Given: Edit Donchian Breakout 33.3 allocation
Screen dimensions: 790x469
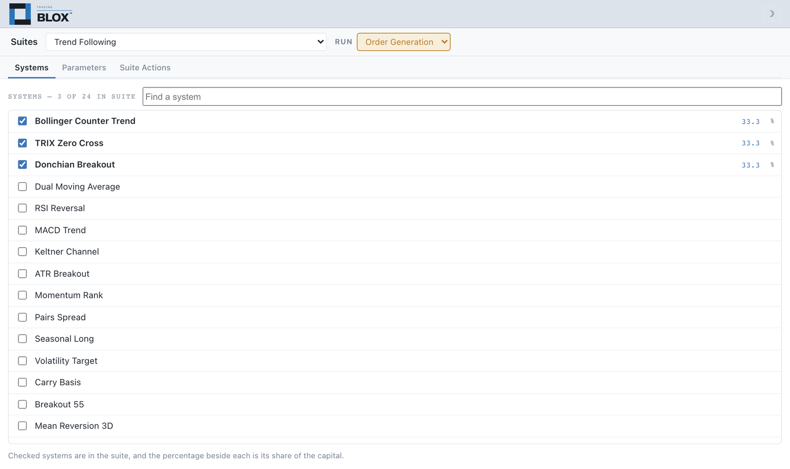Looking at the screenshot, I should click(x=750, y=165).
